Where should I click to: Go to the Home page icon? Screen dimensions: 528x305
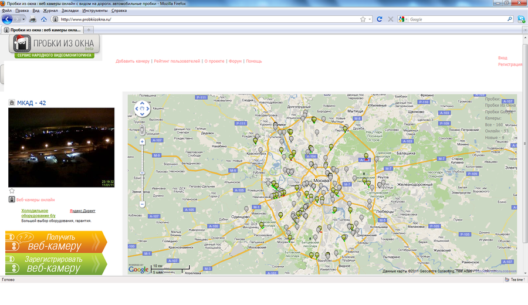click(43, 19)
